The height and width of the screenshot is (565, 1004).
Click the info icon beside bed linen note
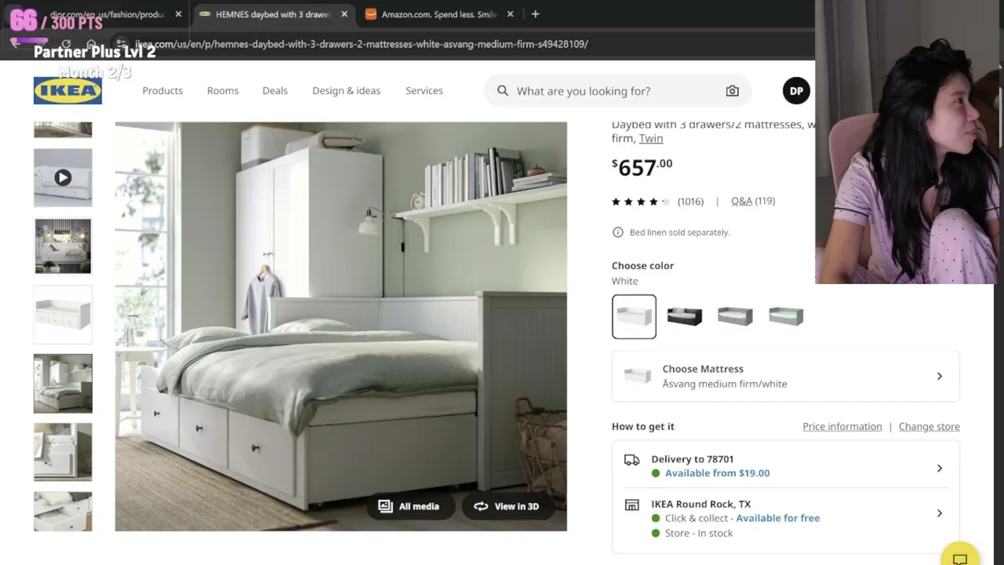(618, 232)
